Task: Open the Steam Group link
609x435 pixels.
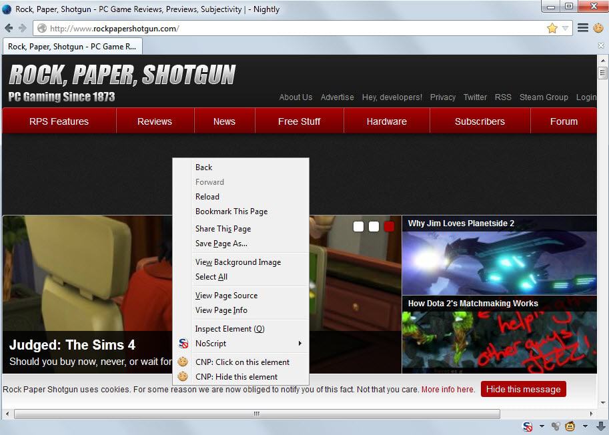Action: 544,97
